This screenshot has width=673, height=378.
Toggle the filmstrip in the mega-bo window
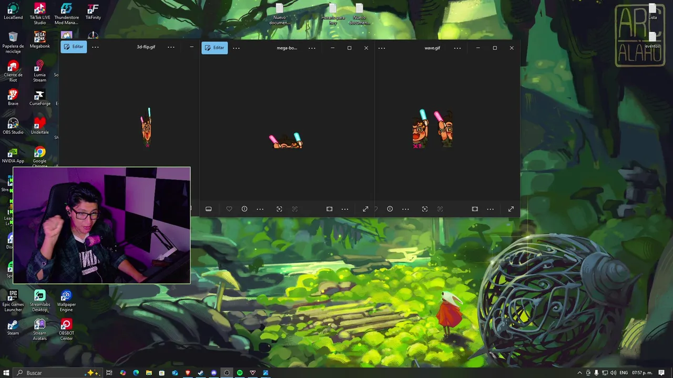point(208,209)
